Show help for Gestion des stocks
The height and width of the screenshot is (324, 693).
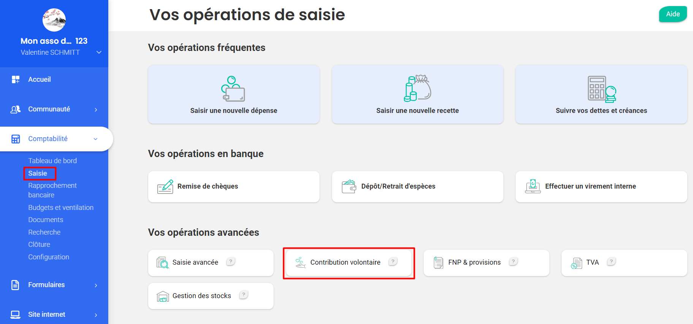244,295
